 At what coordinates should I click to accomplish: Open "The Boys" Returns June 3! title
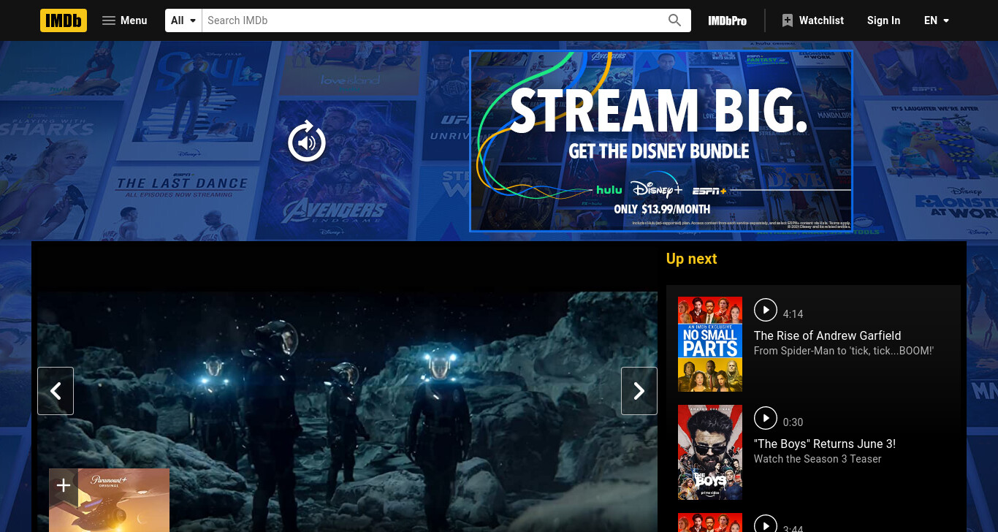click(825, 444)
